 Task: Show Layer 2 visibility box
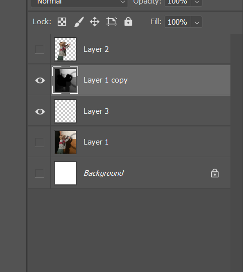pos(40,49)
